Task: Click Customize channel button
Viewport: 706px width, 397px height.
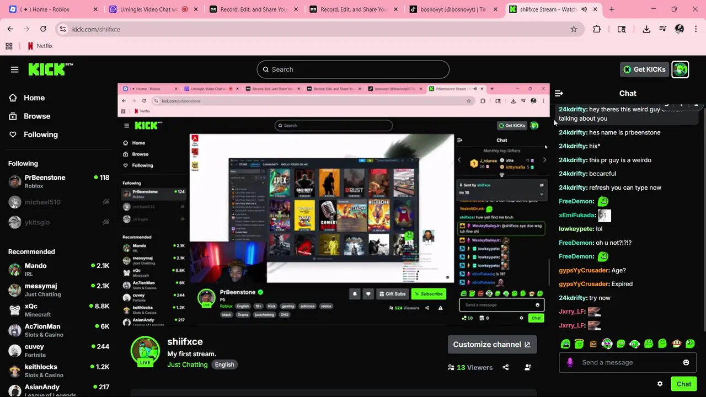Action: (491, 345)
